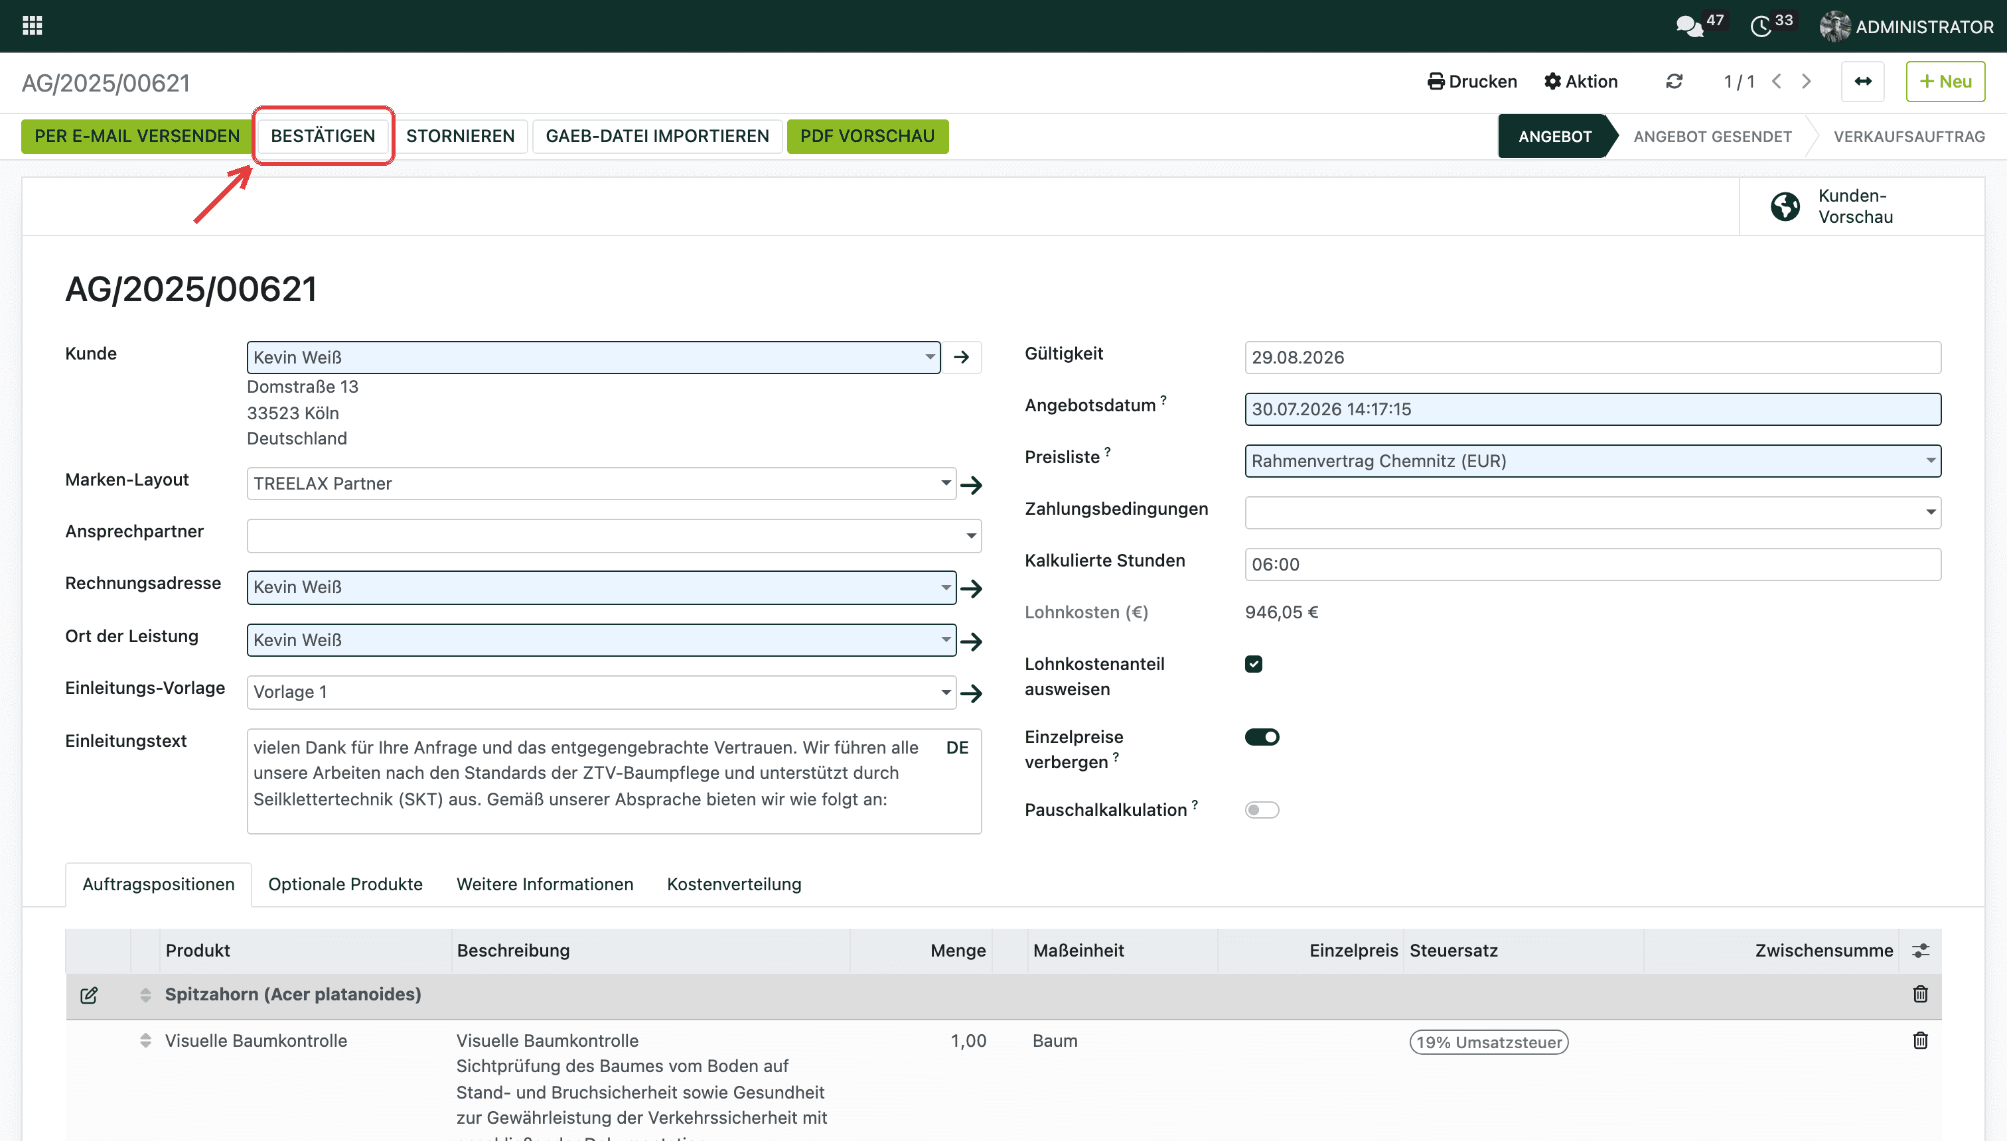
Task: Open Rechnungsadresse record arrow icon
Action: tap(972, 588)
